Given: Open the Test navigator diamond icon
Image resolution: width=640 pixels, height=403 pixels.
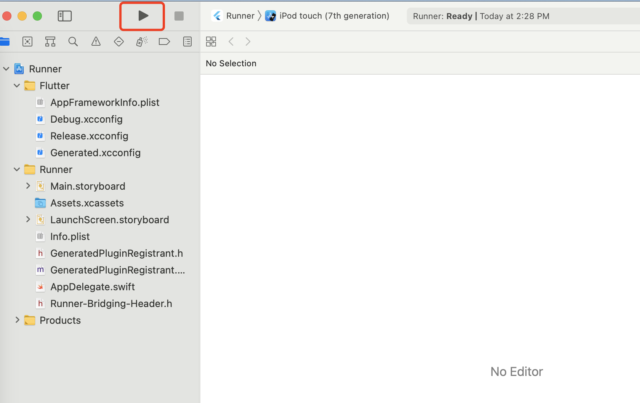Looking at the screenshot, I should [119, 42].
